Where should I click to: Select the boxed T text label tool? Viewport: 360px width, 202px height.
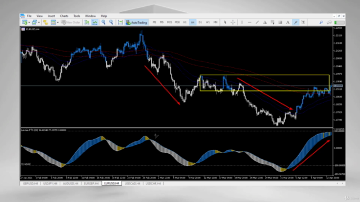303,22
